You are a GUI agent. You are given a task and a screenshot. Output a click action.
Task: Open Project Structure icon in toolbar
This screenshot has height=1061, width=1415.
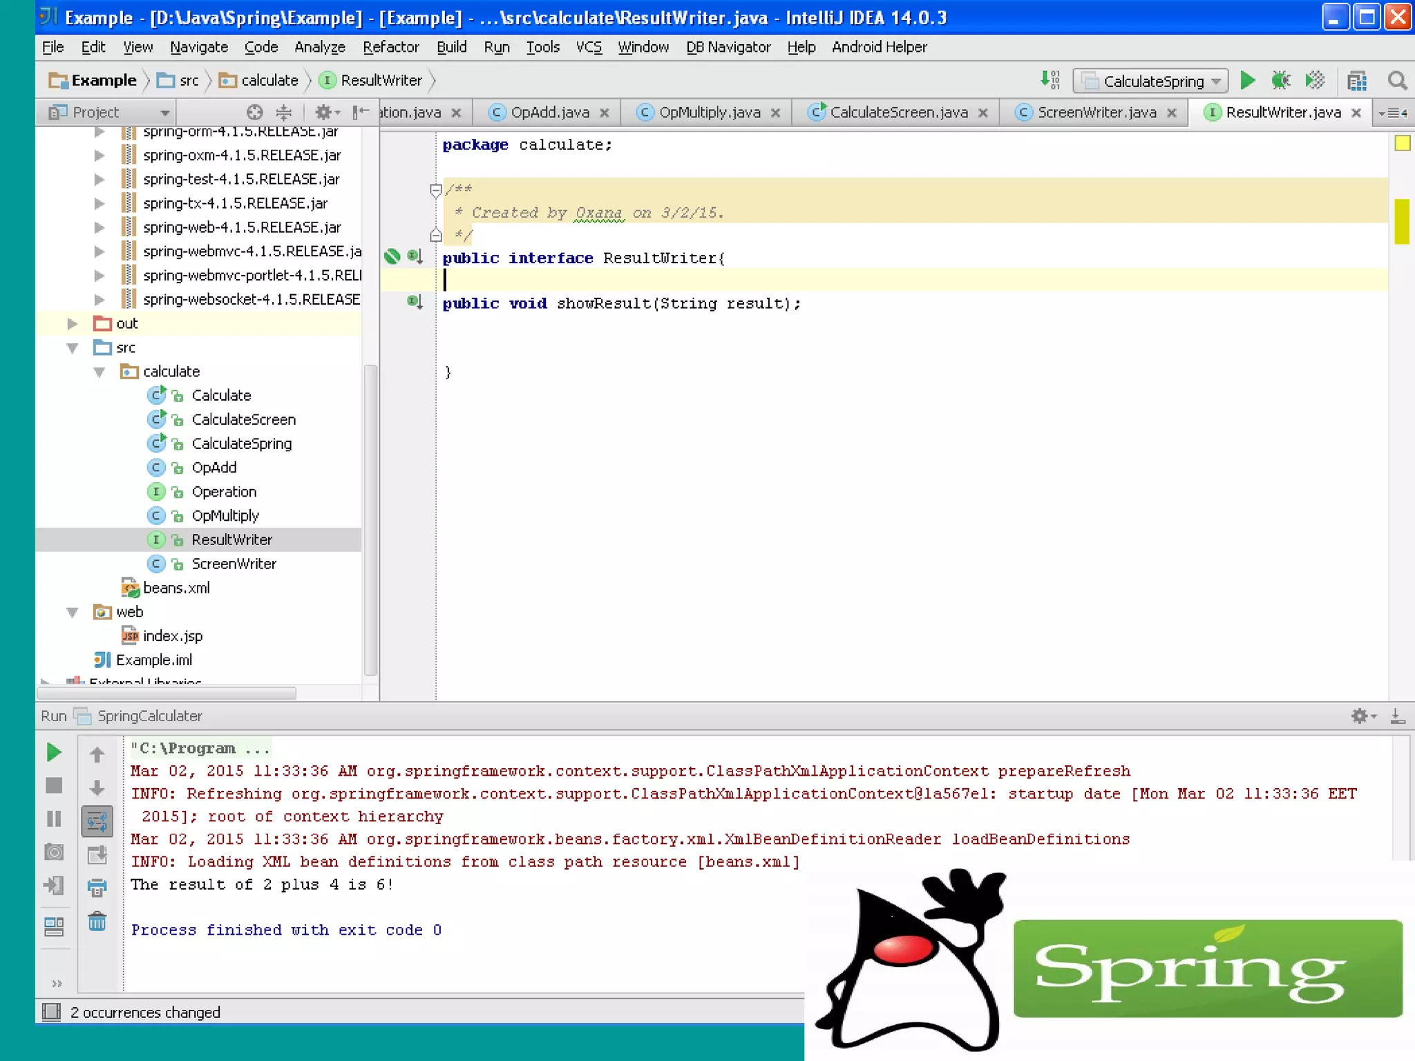[1357, 81]
